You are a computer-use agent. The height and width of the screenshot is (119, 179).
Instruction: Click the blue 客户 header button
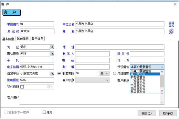[x=11, y=12]
